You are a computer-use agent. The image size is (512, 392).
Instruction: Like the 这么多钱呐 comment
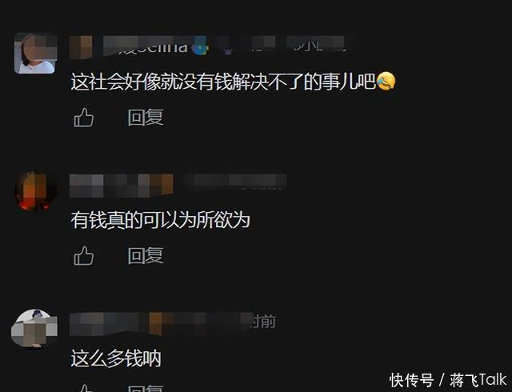(x=84, y=388)
